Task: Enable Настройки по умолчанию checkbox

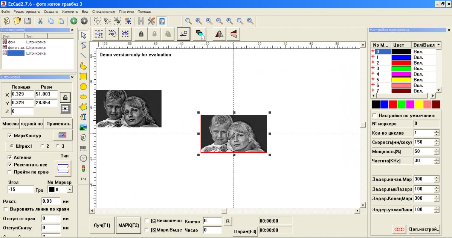Action: pos(374,115)
